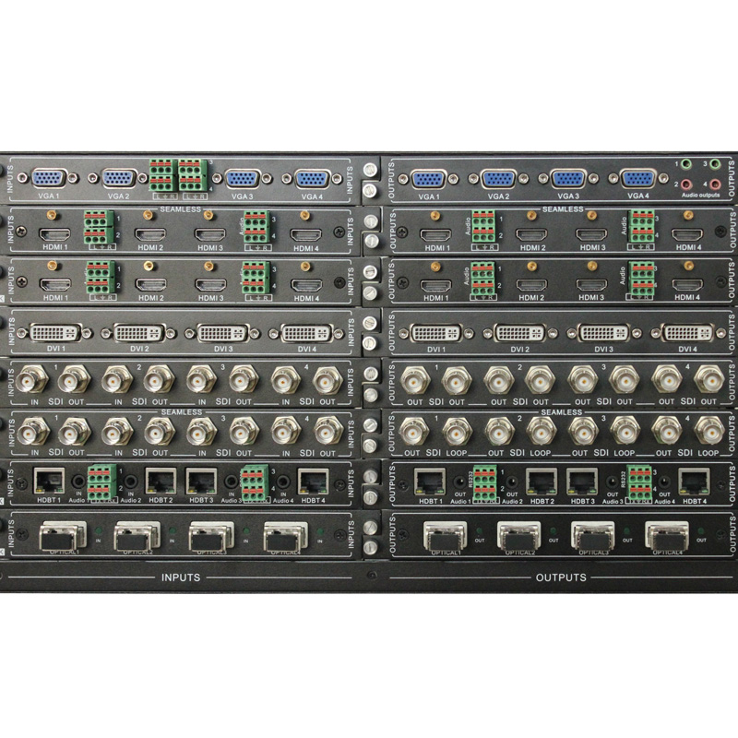Click the Audio 1 IN jack beside HDBT 1 input
Viewport: 738px width, 738px height.
78,481
